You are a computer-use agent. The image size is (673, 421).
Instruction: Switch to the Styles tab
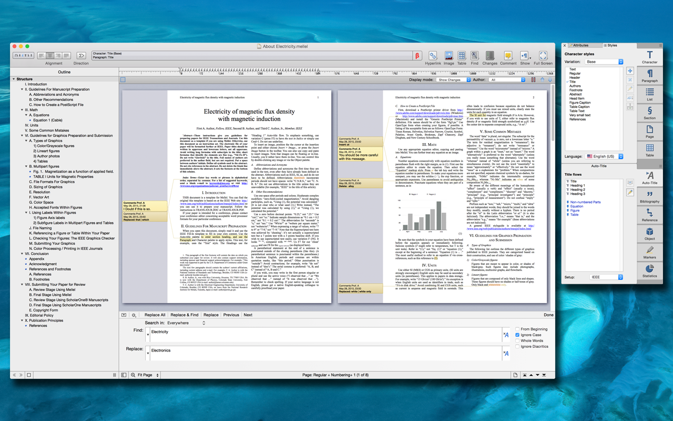pyautogui.click(x=611, y=45)
